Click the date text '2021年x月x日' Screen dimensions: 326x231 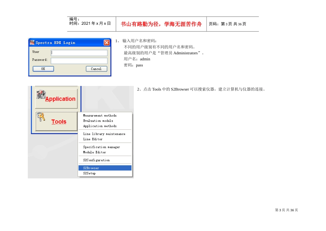click(x=96, y=23)
